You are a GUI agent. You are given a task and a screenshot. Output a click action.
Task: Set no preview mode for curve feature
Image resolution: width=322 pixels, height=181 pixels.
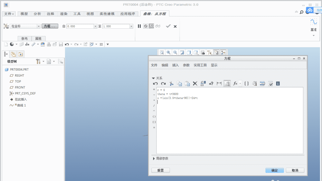click(146, 26)
